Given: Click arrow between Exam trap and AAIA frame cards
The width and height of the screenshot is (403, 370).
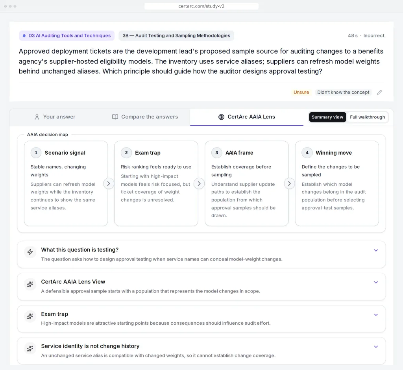Looking at the screenshot, I should coord(199,183).
